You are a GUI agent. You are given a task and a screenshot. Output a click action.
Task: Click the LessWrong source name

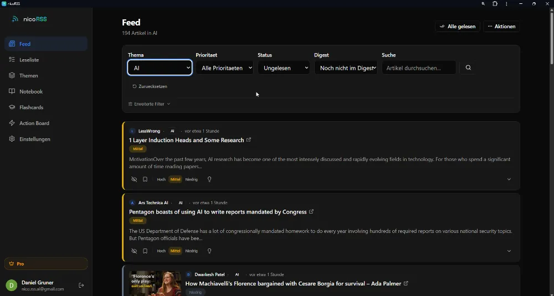click(149, 131)
